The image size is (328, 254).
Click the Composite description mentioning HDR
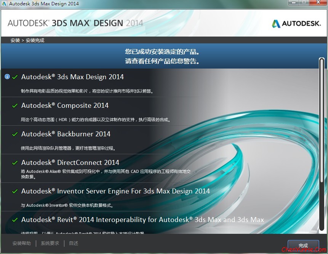pos(96,120)
